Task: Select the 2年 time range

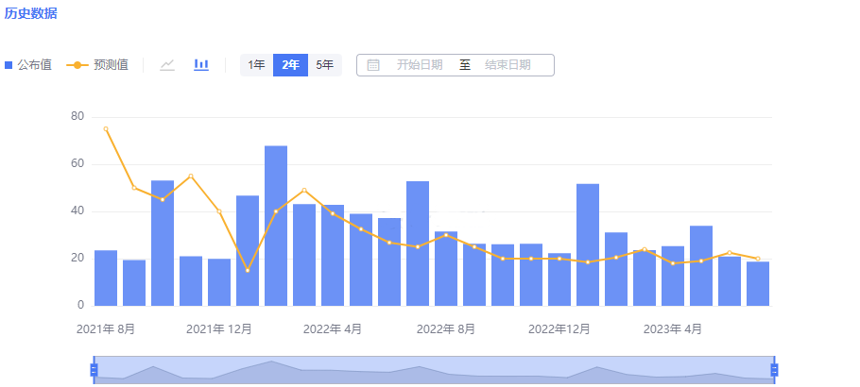Action: pos(290,65)
